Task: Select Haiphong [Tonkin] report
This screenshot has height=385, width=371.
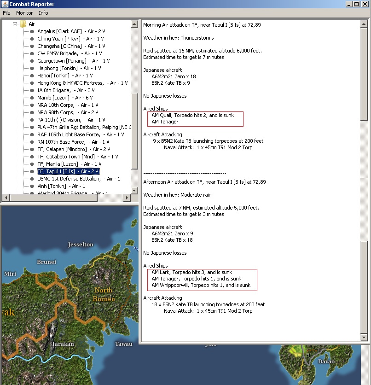Action: pyautogui.click(x=69, y=68)
